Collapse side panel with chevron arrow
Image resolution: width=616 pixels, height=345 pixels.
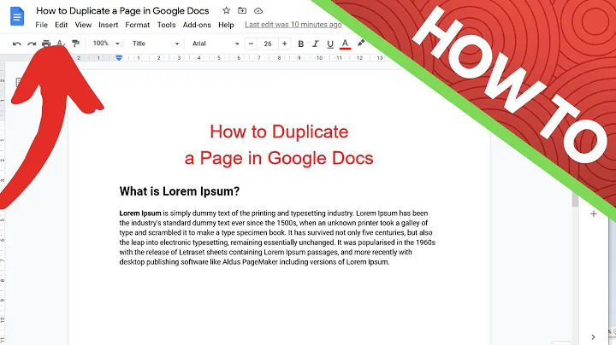pos(593,336)
